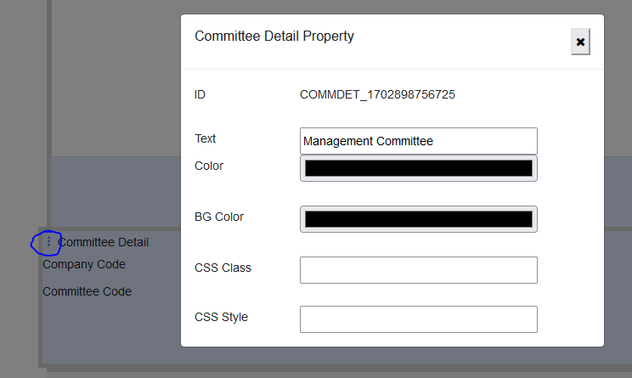Select the Committee Detail section label
This screenshot has width=632, height=378.
point(104,243)
